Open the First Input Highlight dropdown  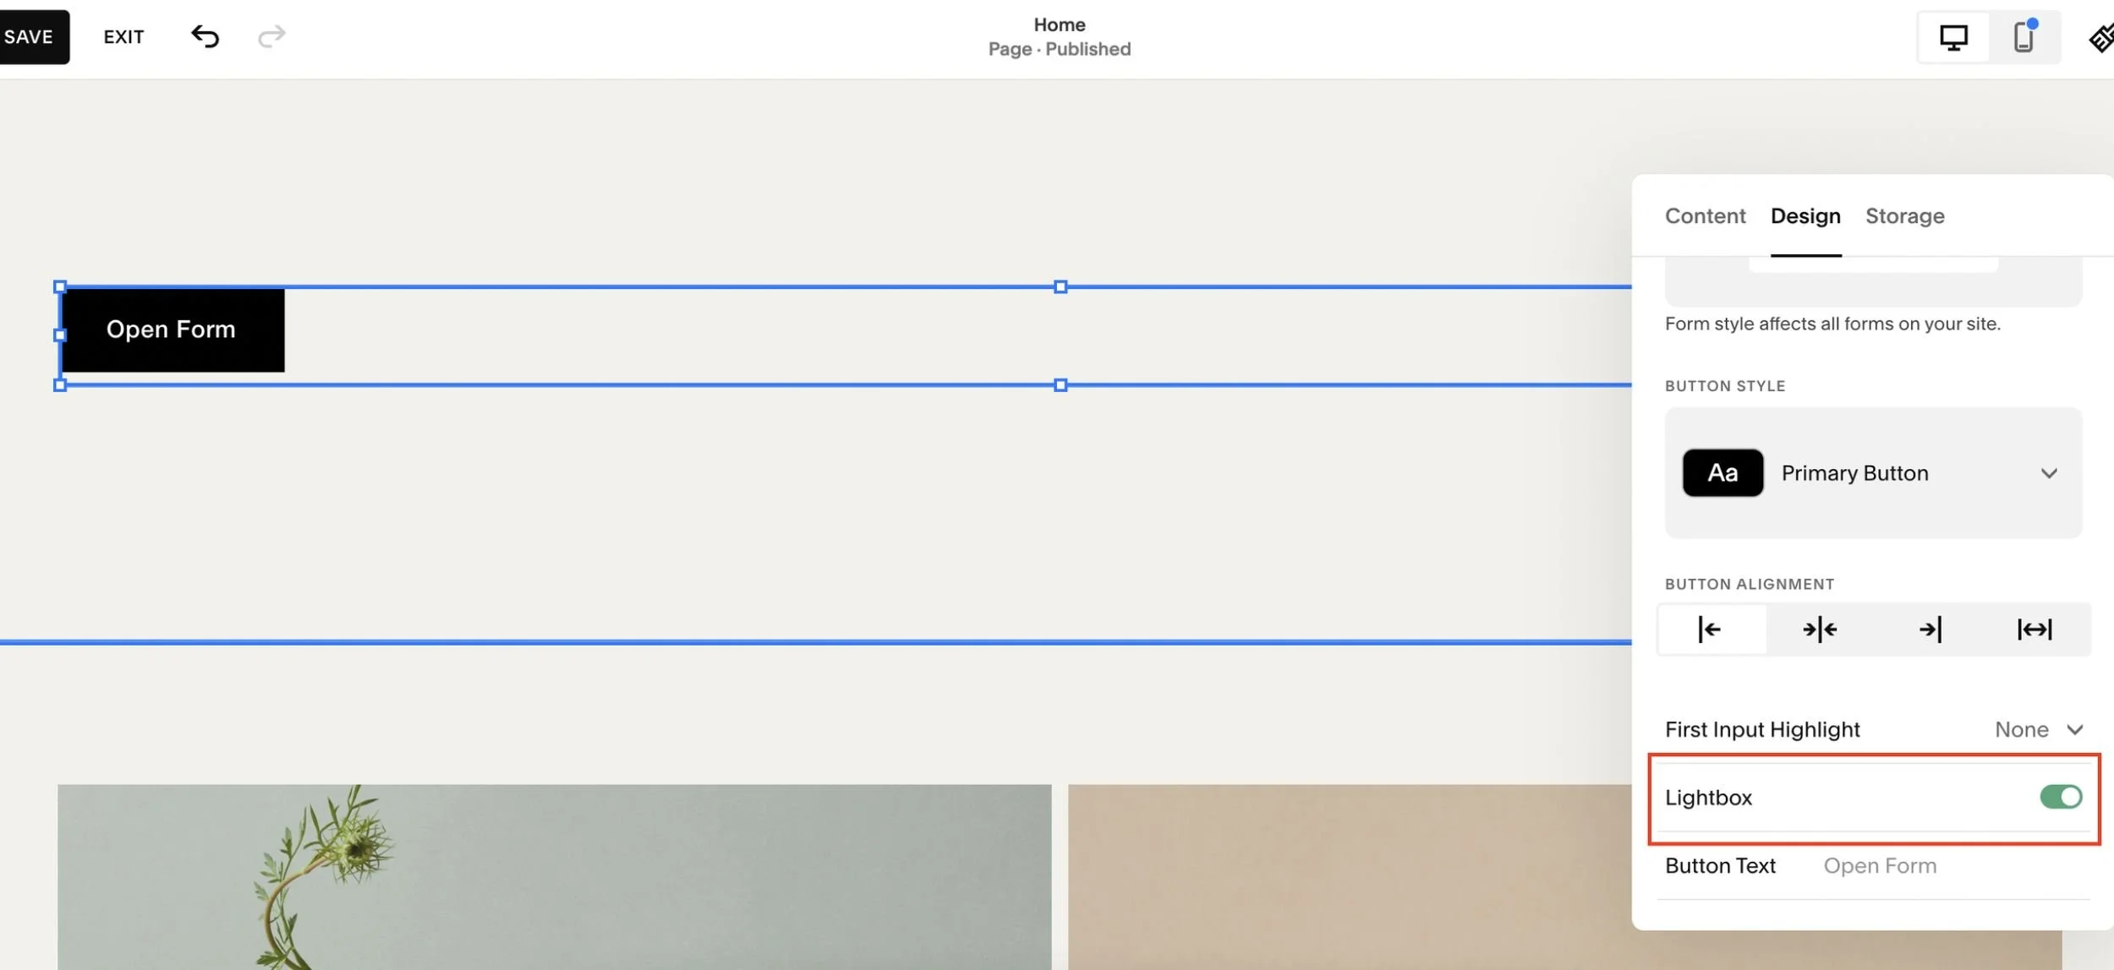(2038, 728)
